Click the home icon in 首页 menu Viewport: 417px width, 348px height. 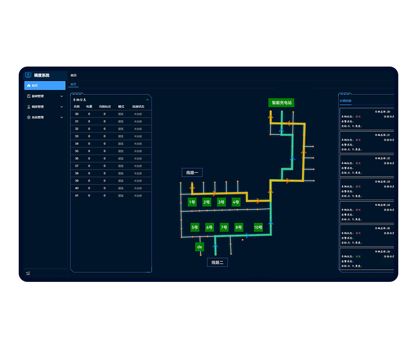point(29,86)
